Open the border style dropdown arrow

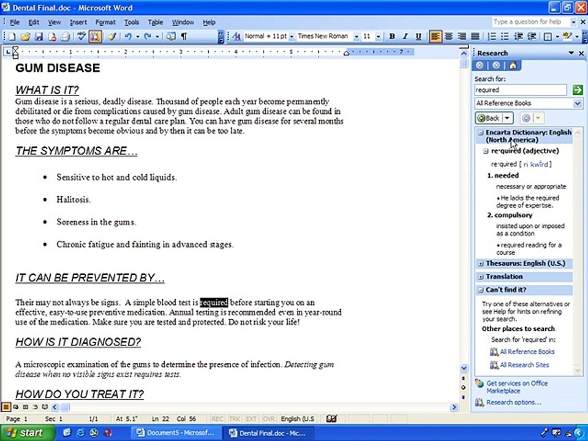coord(557,36)
